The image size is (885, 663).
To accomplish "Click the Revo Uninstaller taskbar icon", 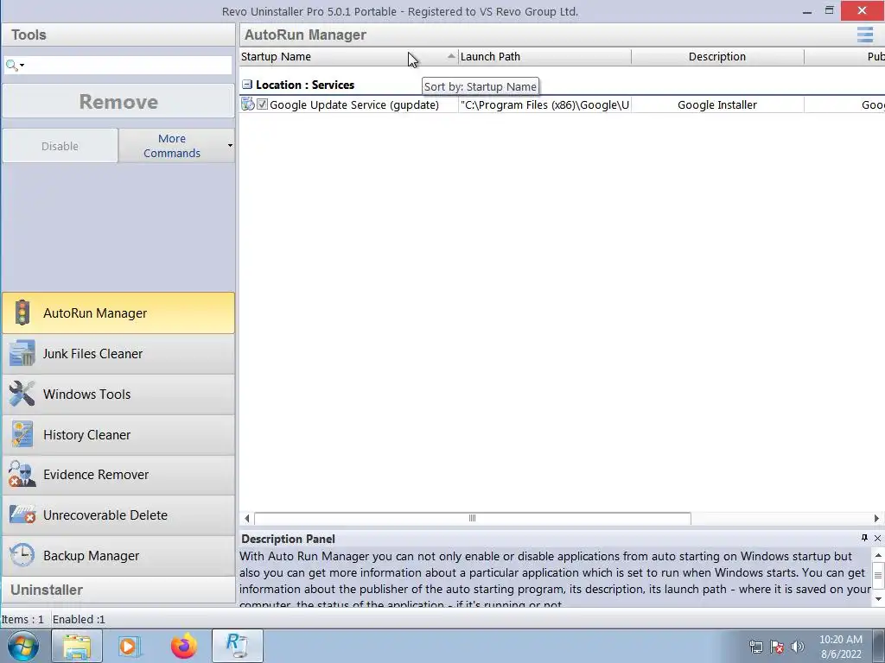I will coord(237,646).
